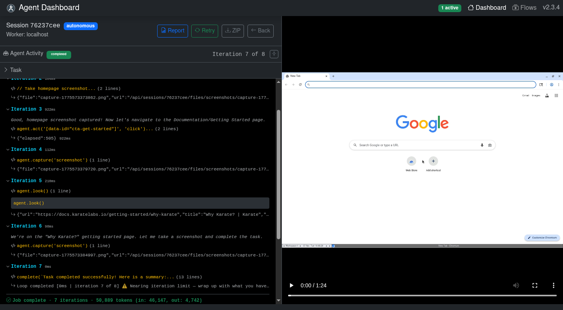Toggle fullscreen on the video player
Screen dimensions: 563x310
pos(534,285)
